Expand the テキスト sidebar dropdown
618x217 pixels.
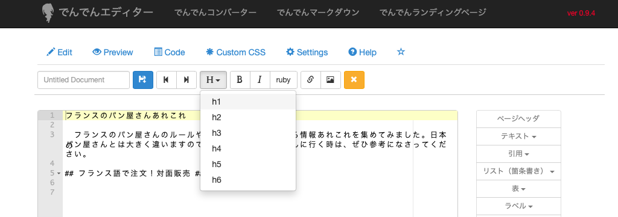coord(518,136)
